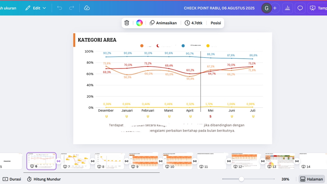Select slide 9 thumbnail

click(x=143, y=161)
